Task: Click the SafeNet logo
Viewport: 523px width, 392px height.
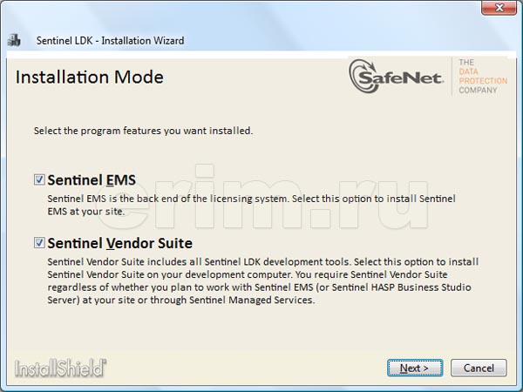Action: (397, 77)
